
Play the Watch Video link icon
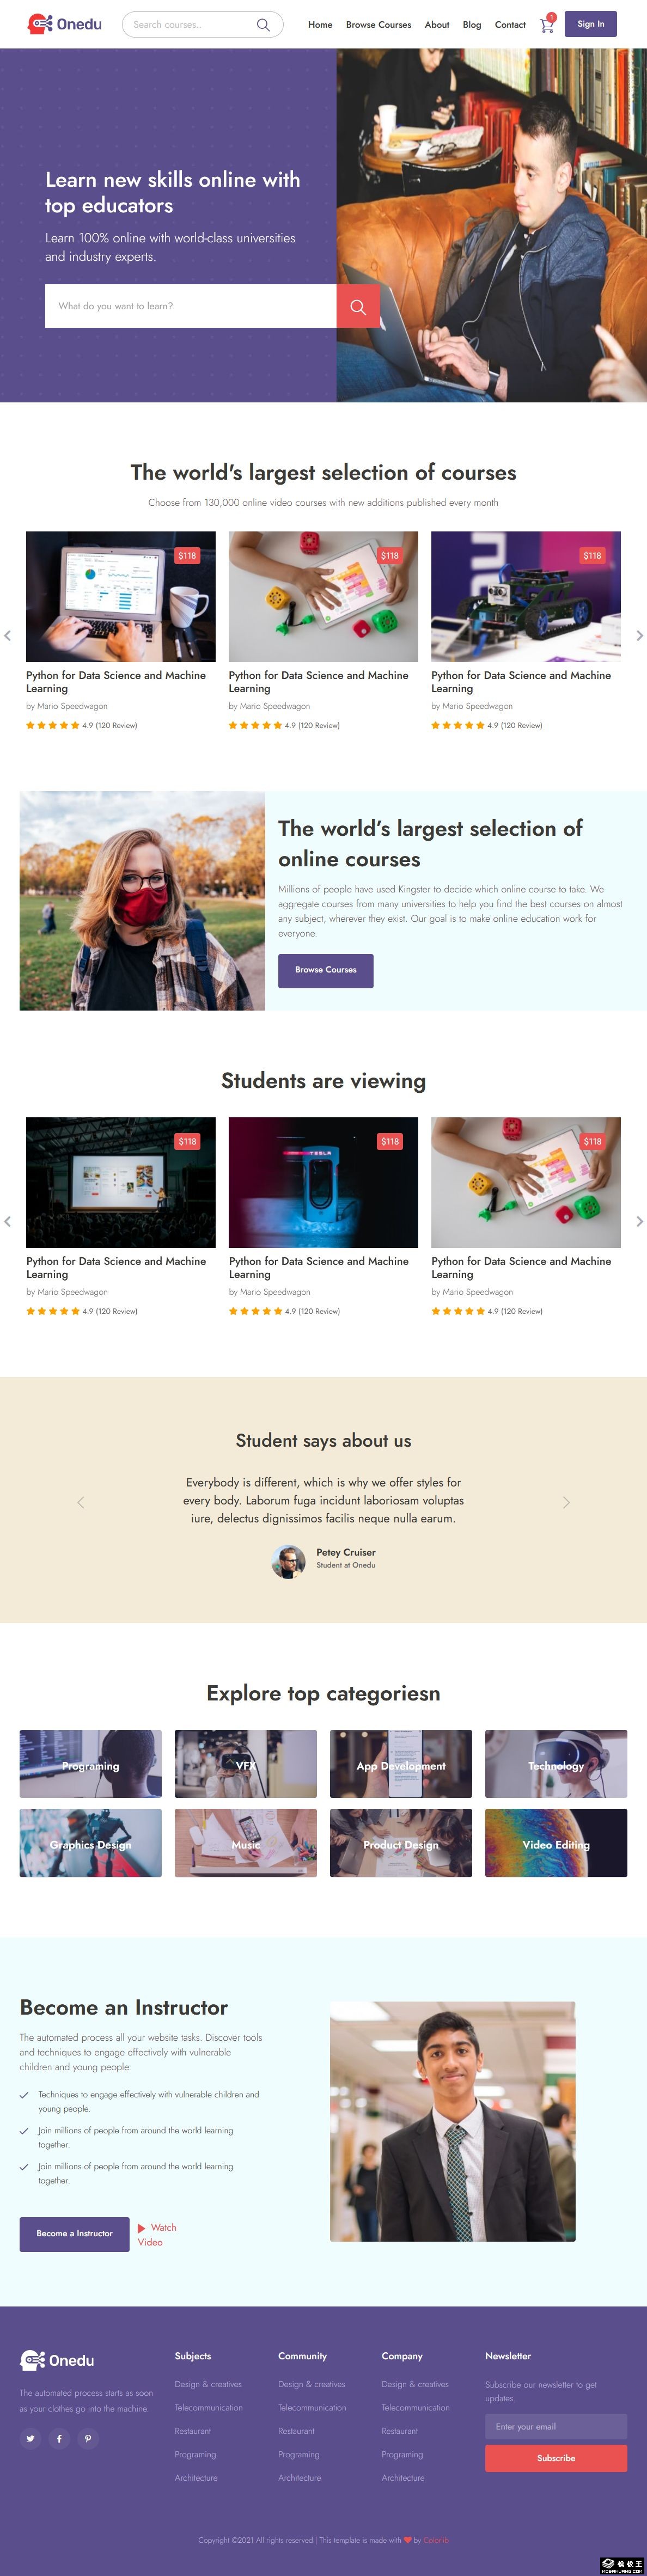click(x=142, y=2228)
